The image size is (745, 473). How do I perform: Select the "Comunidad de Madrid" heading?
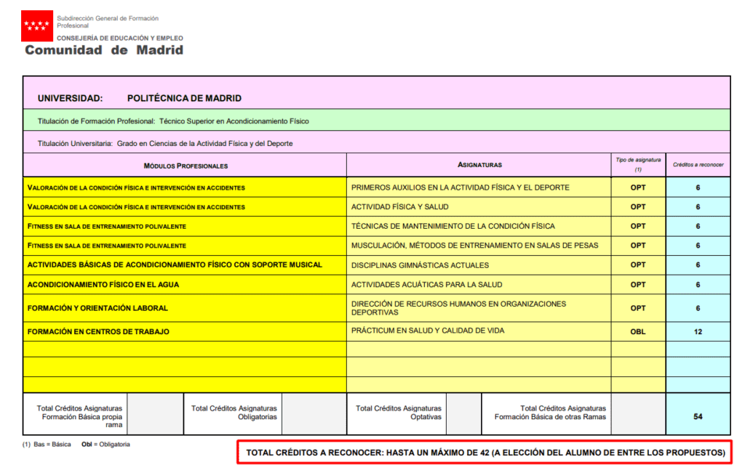104,50
